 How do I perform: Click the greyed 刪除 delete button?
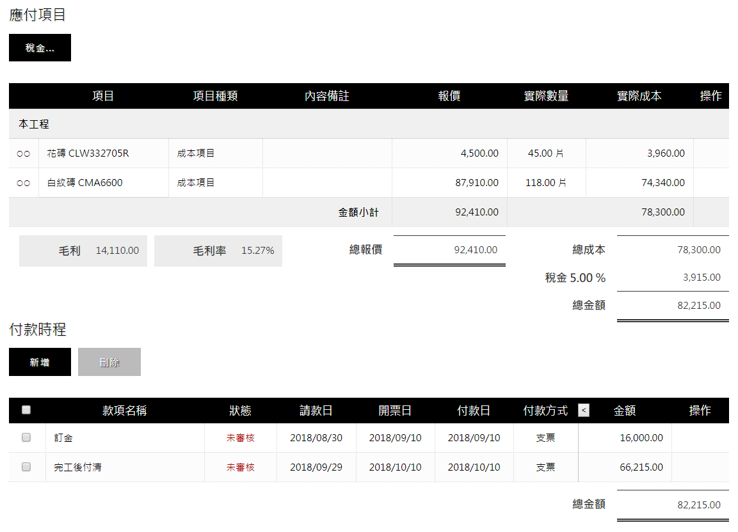click(109, 363)
